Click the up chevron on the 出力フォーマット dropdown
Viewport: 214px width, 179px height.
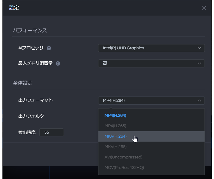click(199, 101)
